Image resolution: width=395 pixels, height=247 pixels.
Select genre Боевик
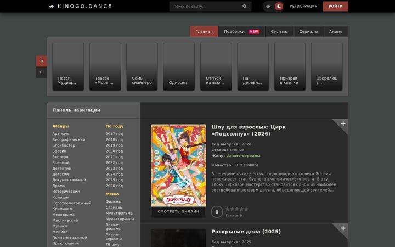point(59,151)
